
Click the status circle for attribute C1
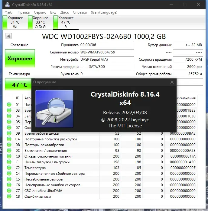pyautogui.click(x=9, y=162)
